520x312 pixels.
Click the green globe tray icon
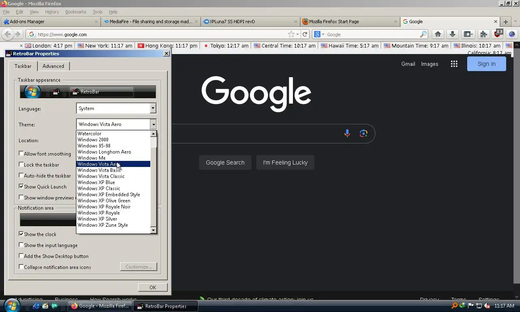click(463, 305)
